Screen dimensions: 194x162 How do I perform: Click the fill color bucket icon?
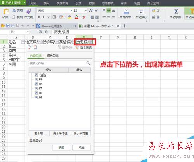[x=70, y=17]
